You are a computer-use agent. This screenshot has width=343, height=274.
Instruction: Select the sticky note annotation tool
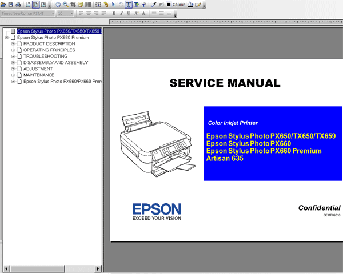click(81, 5)
